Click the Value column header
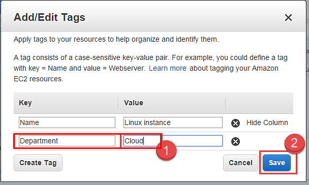 coord(134,103)
